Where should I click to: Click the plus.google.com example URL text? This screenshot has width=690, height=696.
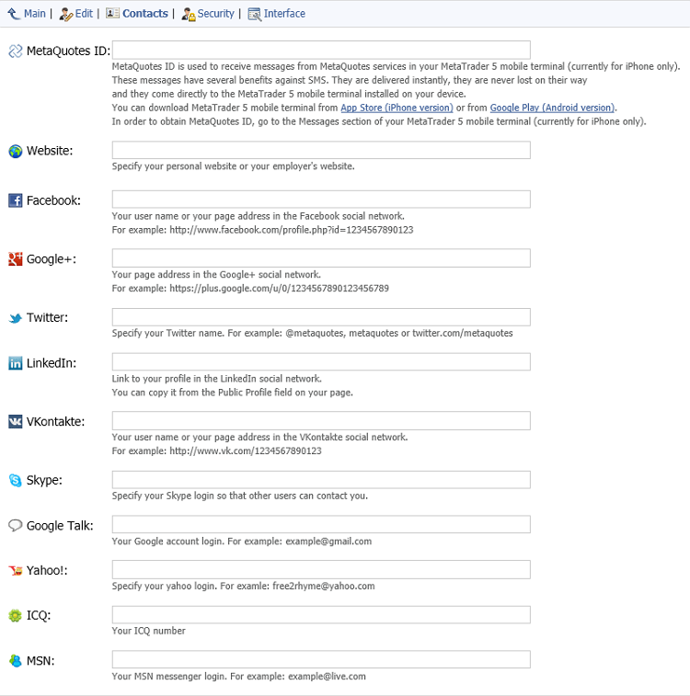coord(280,289)
